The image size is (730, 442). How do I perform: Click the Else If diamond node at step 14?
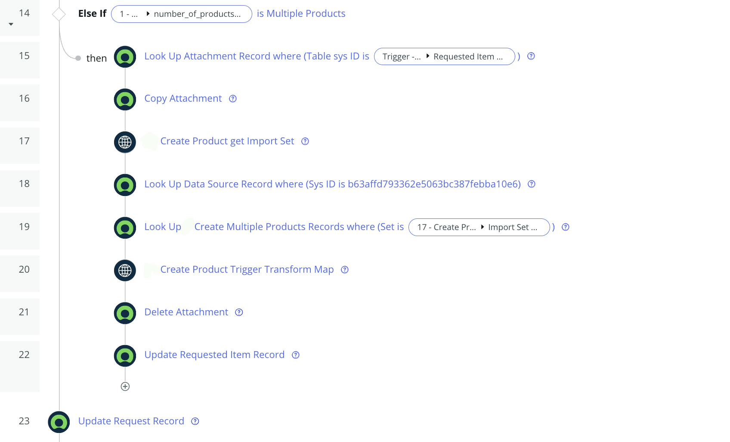pos(59,14)
